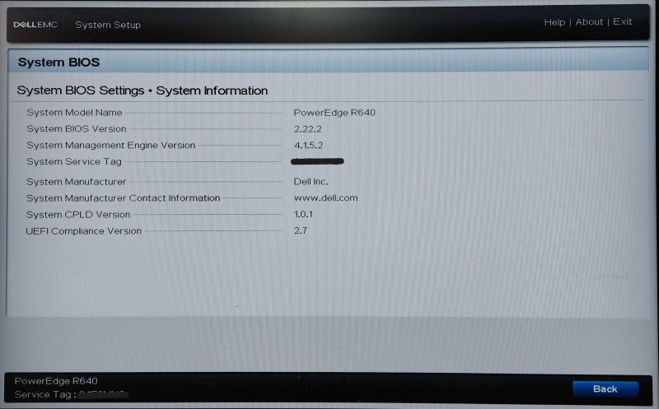Click the DELL EMC logo
Screen dimensions: 659x409
35,25
